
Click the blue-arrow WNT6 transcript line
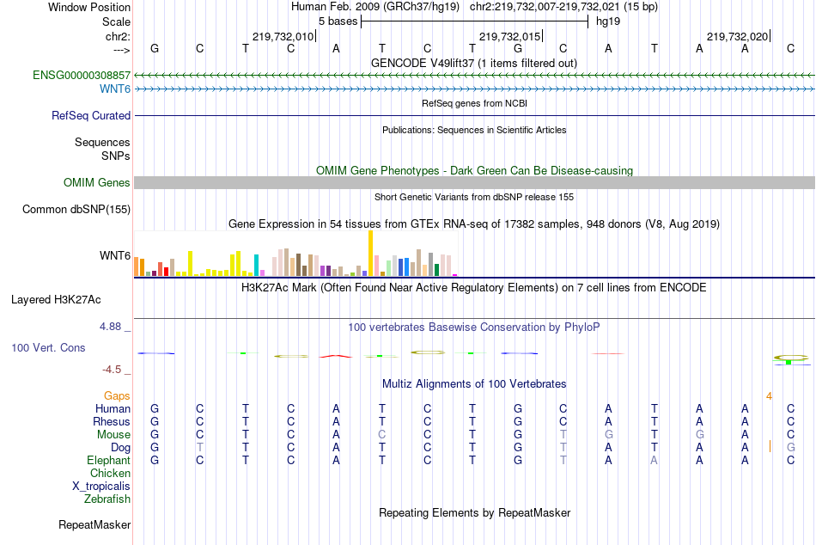(x=475, y=89)
